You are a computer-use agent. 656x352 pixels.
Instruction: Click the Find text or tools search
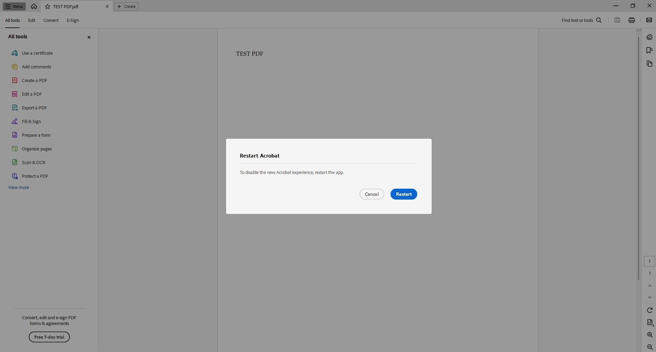(582, 20)
